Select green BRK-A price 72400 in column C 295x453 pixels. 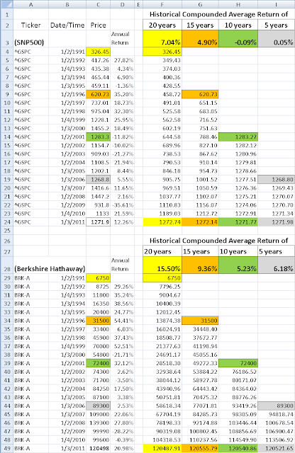(98, 363)
